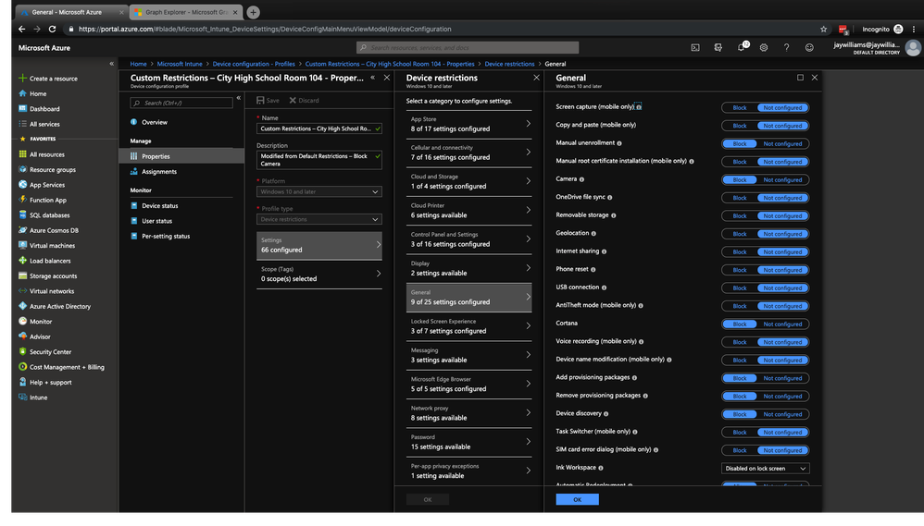Open Intune in the sidebar

[38, 398]
